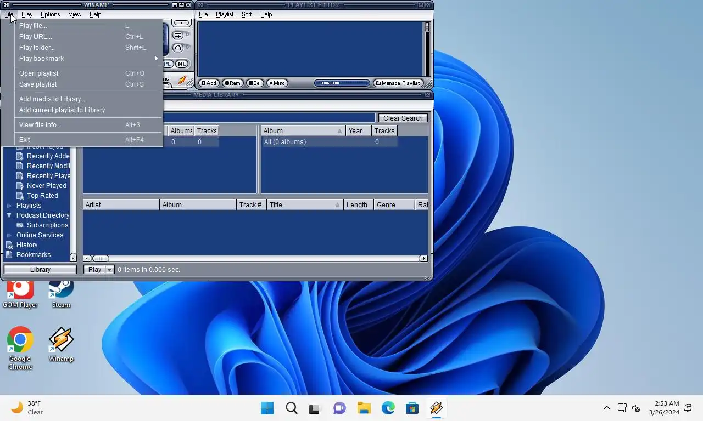703x421 pixels.
Task: Click the Rem button in Playlist Editor
Action: 232,83
